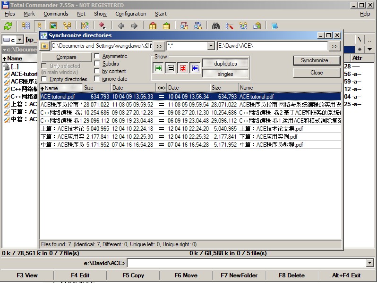Open the drive c selection dropdown
Screen dimensions: 377x283
tap(19, 40)
